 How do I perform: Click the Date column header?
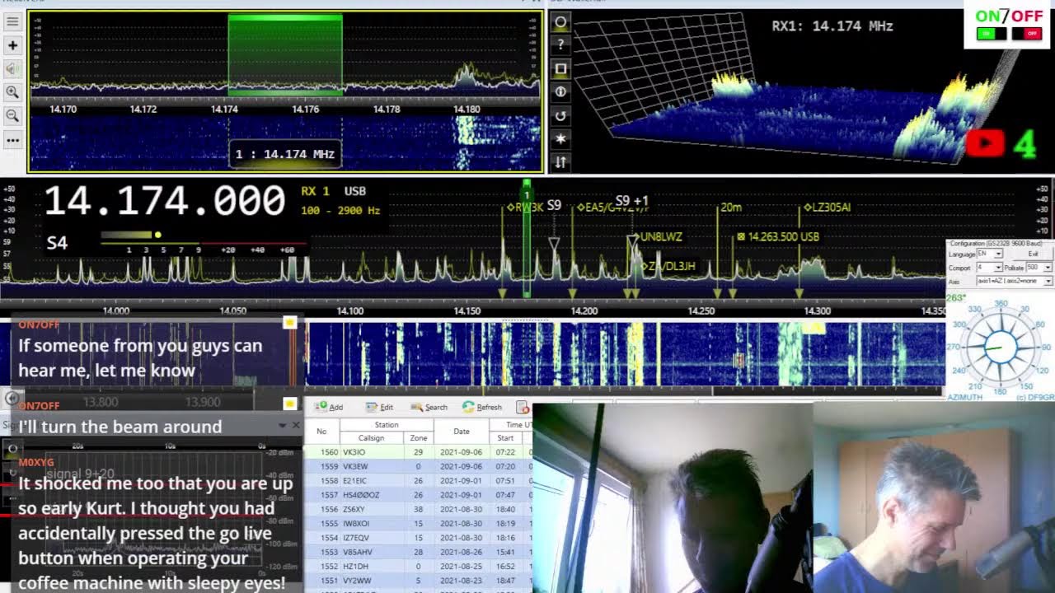pos(462,432)
